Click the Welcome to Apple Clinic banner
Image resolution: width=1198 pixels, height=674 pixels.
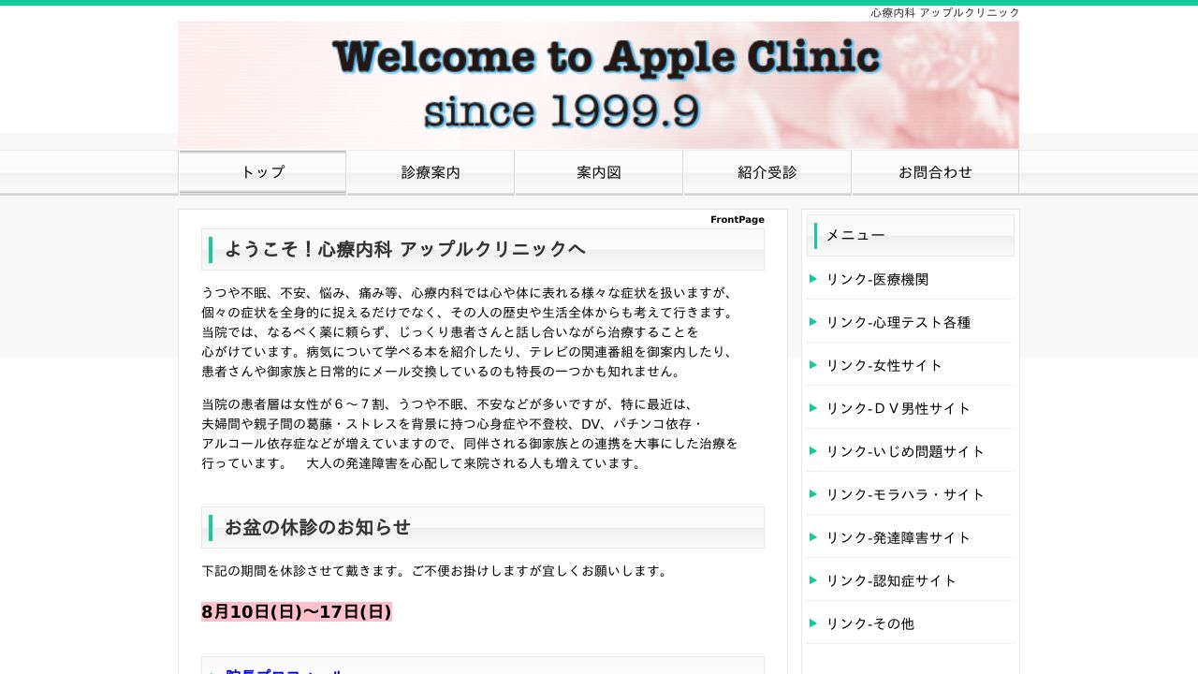598,84
